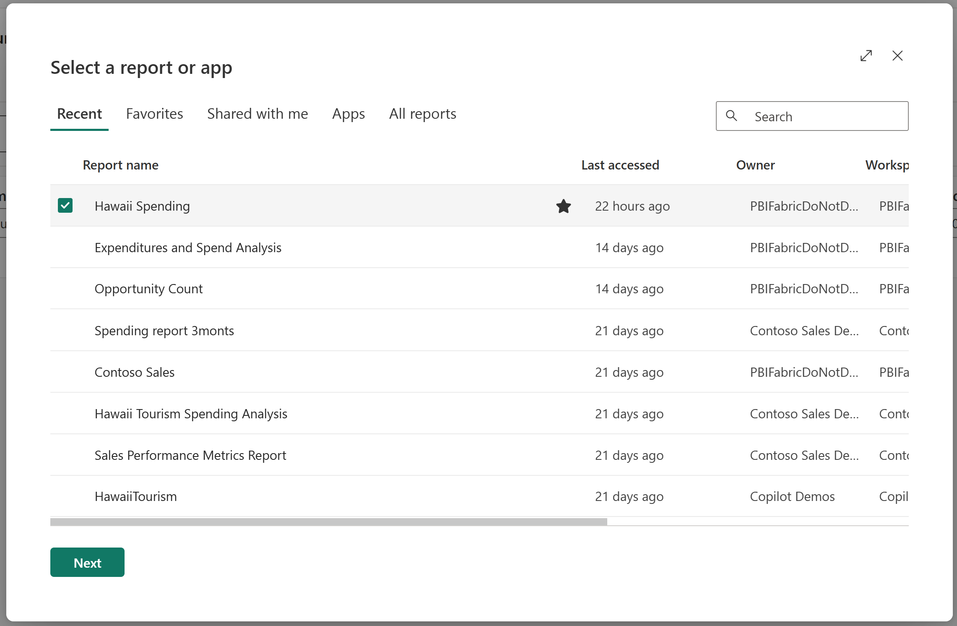The width and height of the screenshot is (957, 626).
Task: Switch to the All reports tab
Action: point(422,113)
